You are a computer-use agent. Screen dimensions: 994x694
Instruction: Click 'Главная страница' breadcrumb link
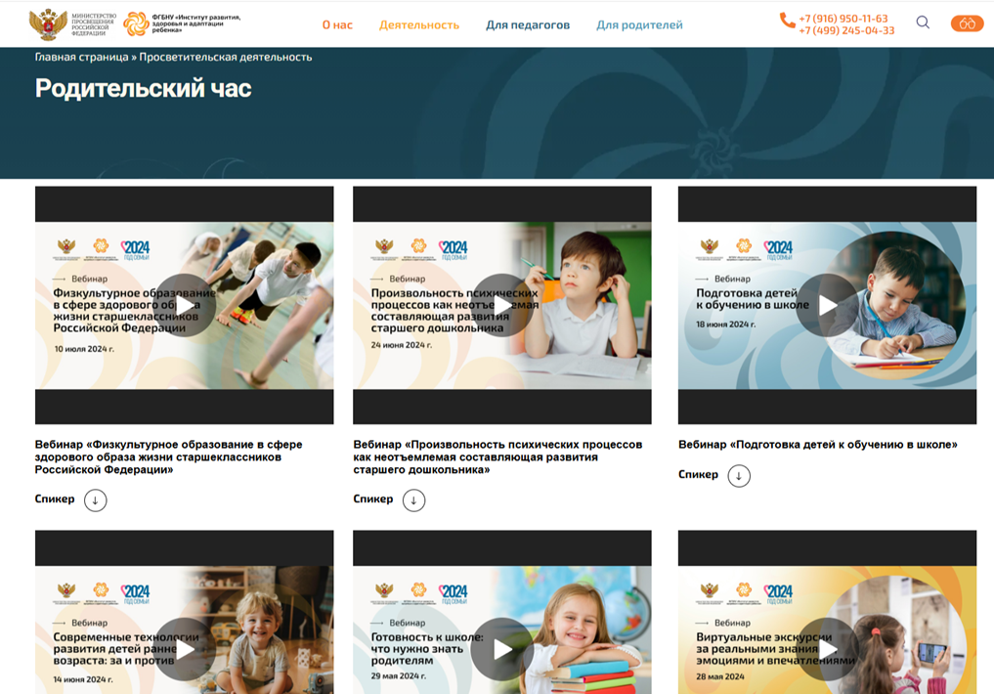(x=81, y=58)
